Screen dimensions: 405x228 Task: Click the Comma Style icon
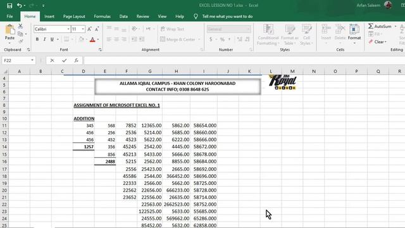pyautogui.click(x=229, y=39)
